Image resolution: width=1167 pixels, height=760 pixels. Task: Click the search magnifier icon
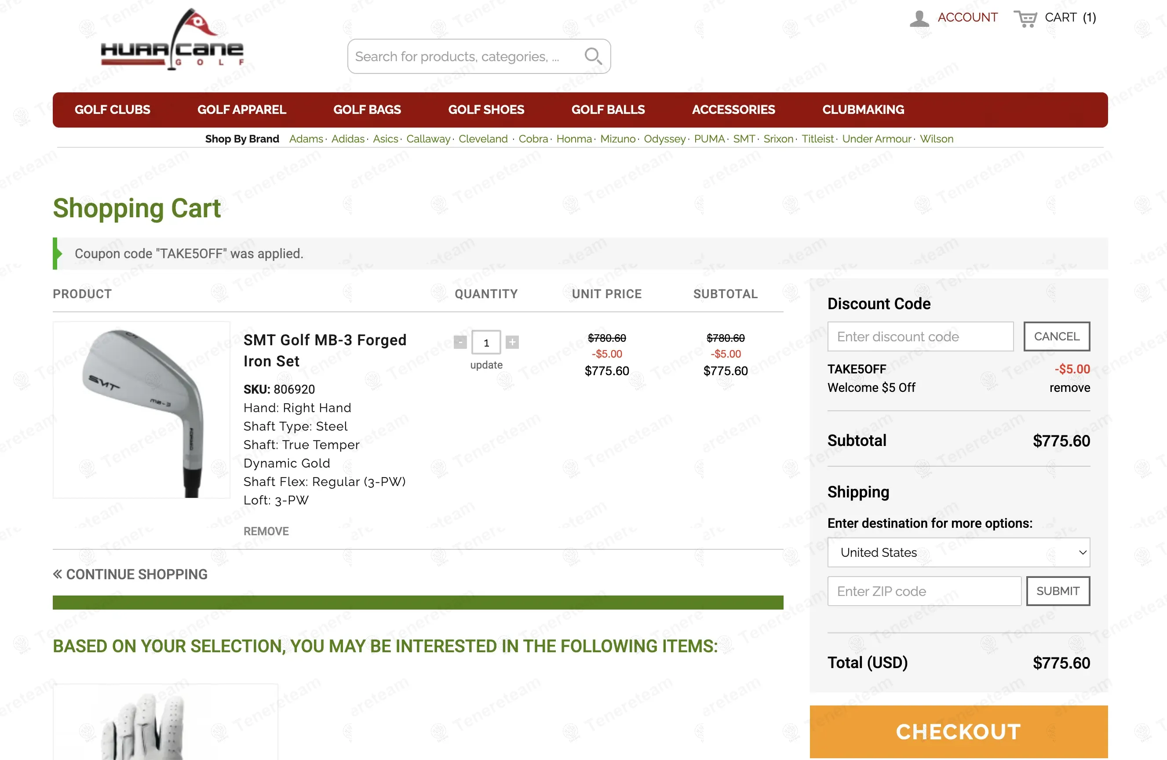(x=593, y=56)
